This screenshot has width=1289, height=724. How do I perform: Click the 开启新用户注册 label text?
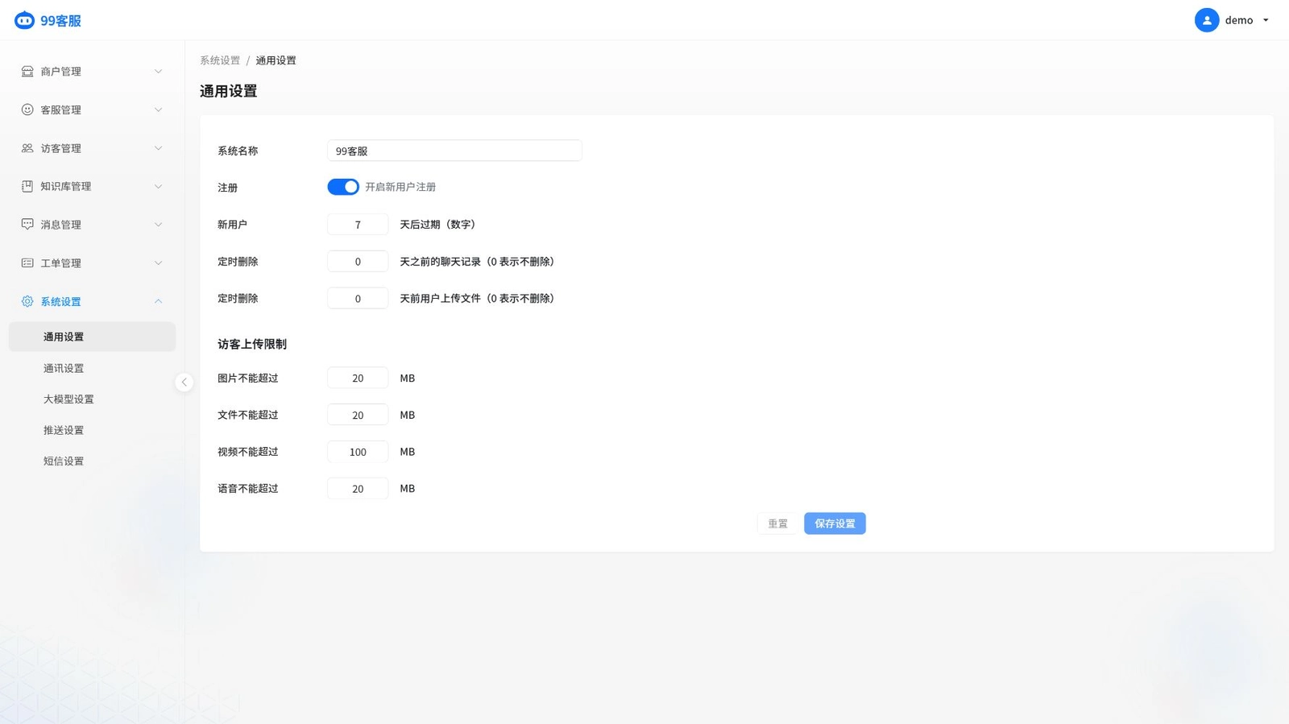400,187
